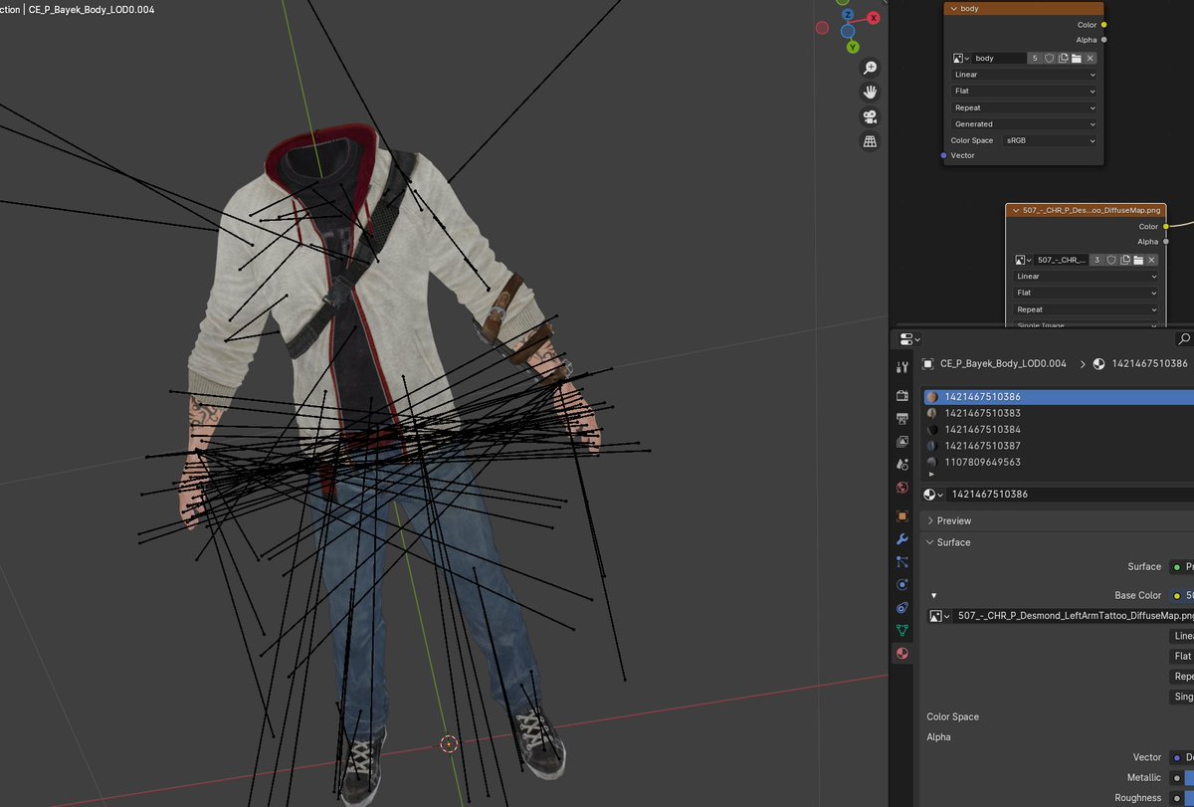Open the Scene properties tab
The width and height of the screenshot is (1194, 807).
tap(902, 464)
